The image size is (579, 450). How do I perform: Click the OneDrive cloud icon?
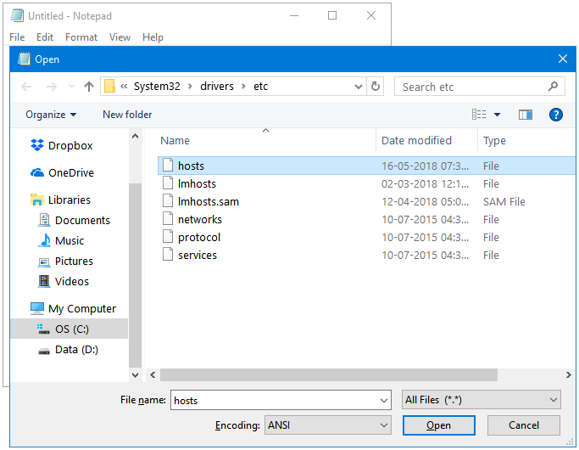37,172
